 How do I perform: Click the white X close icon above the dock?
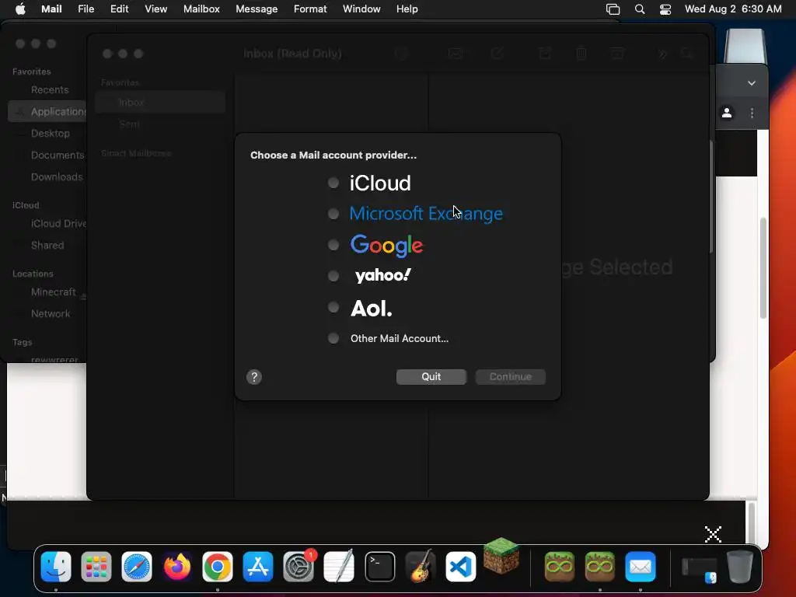[x=713, y=534]
